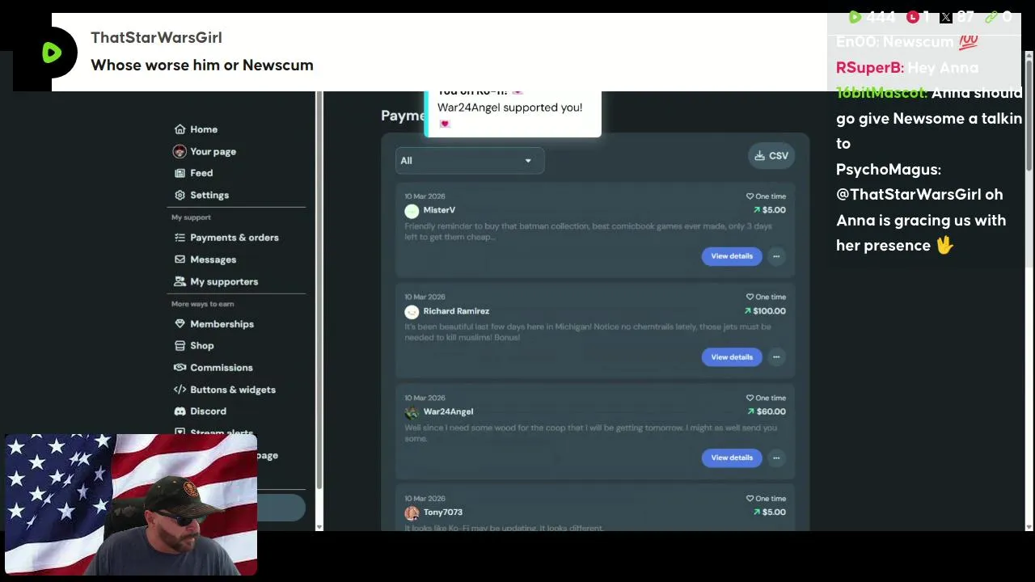Click the Feed icon
This screenshot has width=1035, height=582.
(180, 173)
